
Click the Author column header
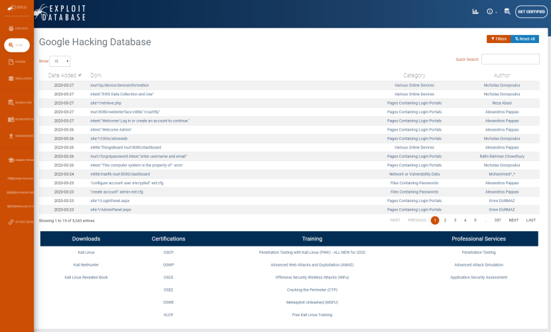pyautogui.click(x=502, y=75)
